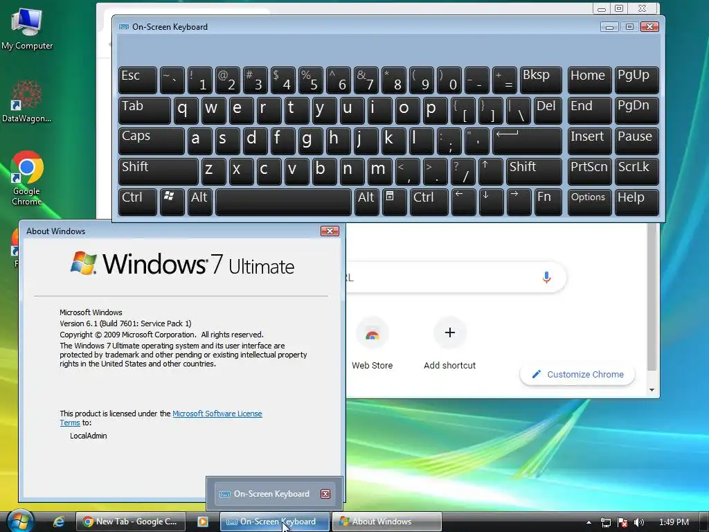Click the Options key on the keyboard

(589, 202)
